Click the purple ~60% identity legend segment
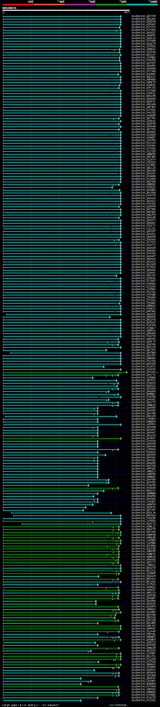The width and height of the screenshot is (160, 707). 80,5
